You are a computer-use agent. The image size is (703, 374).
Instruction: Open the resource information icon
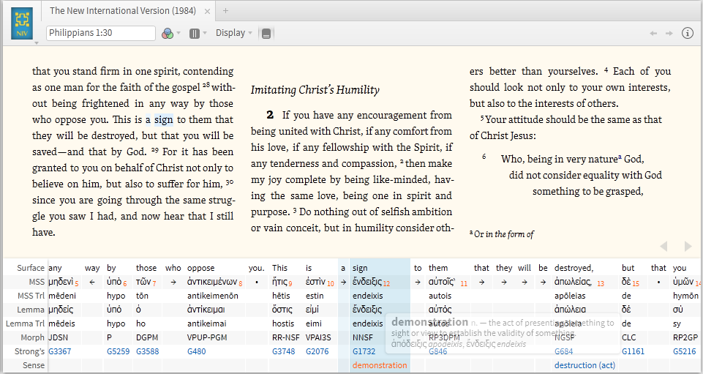[x=688, y=33]
